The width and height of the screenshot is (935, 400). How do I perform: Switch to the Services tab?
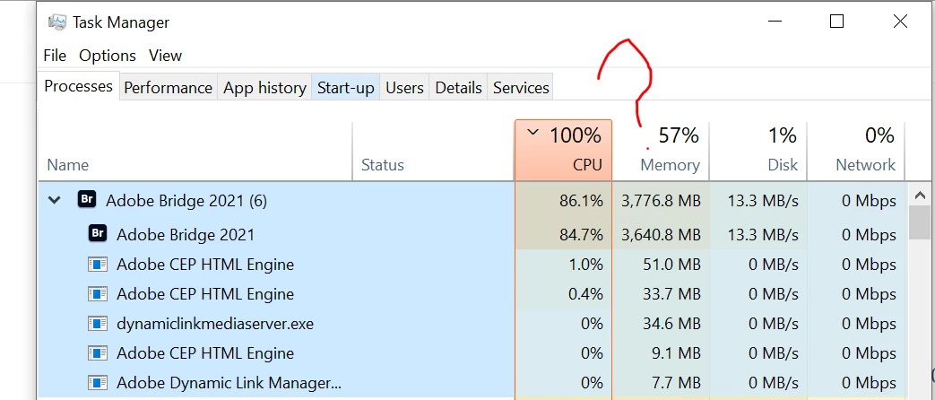[x=521, y=88]
